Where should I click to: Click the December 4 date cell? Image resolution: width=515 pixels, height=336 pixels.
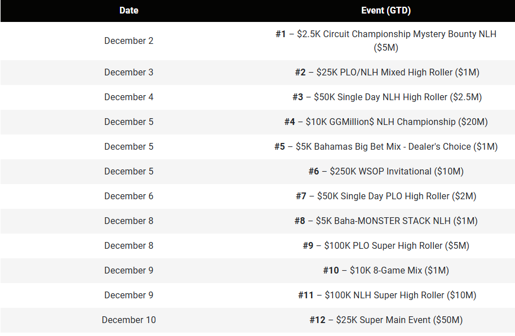[x=128, y=97]
